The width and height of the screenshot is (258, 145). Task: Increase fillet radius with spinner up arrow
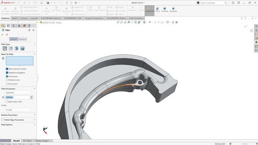31,97
